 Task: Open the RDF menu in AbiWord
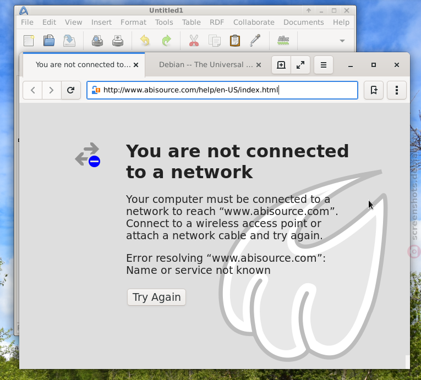pos(217,23)
